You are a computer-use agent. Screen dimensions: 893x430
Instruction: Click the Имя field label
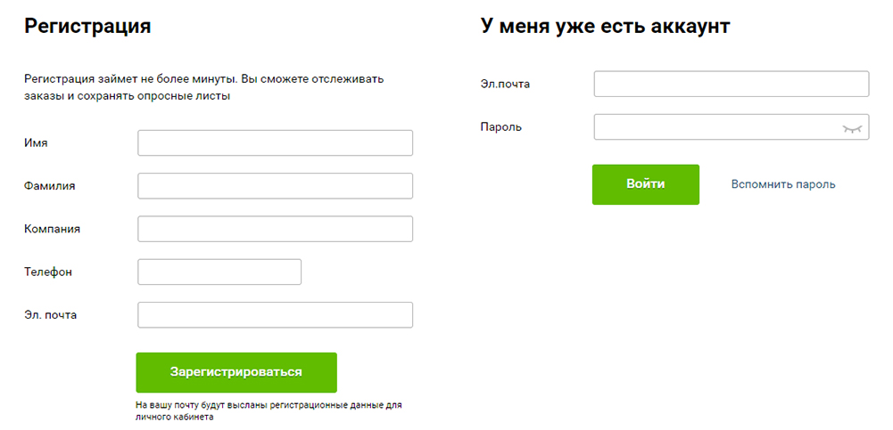click(x=36, y=142)
